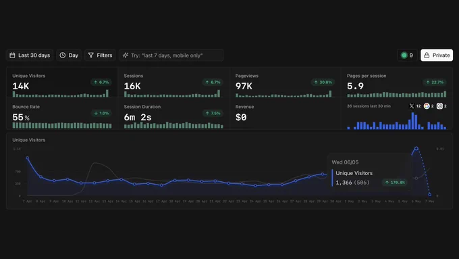Click the 1,366 value in chart tooltip
Screen dimensions: 459x259
point(344,183)
